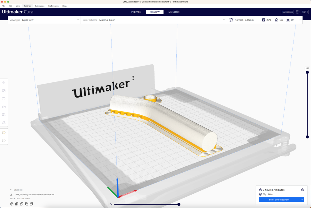This screenshot has width=311, height=208.
Task: Select extruder 1 button
Action: click(4, 132)
